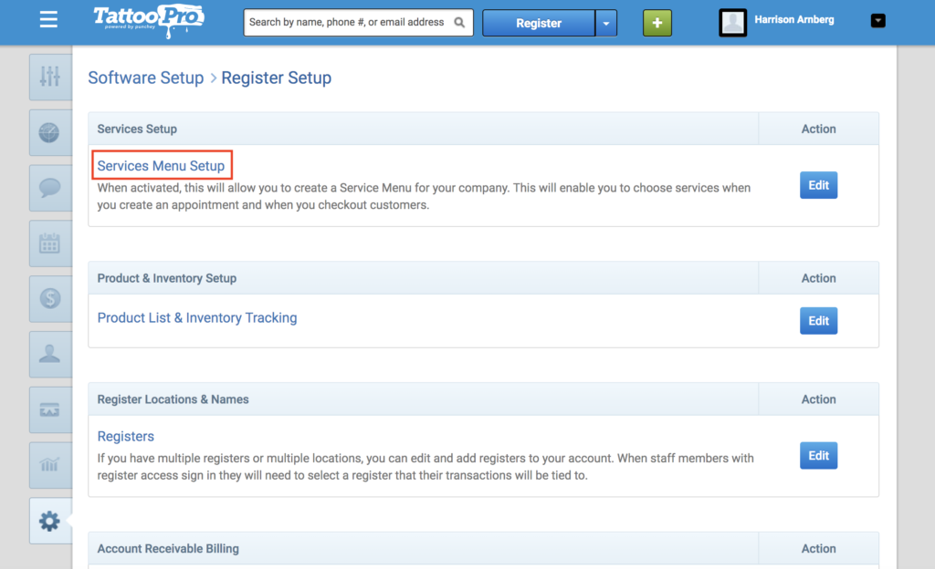935x569 pixels.
Task: Open the speech bubble messages icon
Action: coord(50,188)
